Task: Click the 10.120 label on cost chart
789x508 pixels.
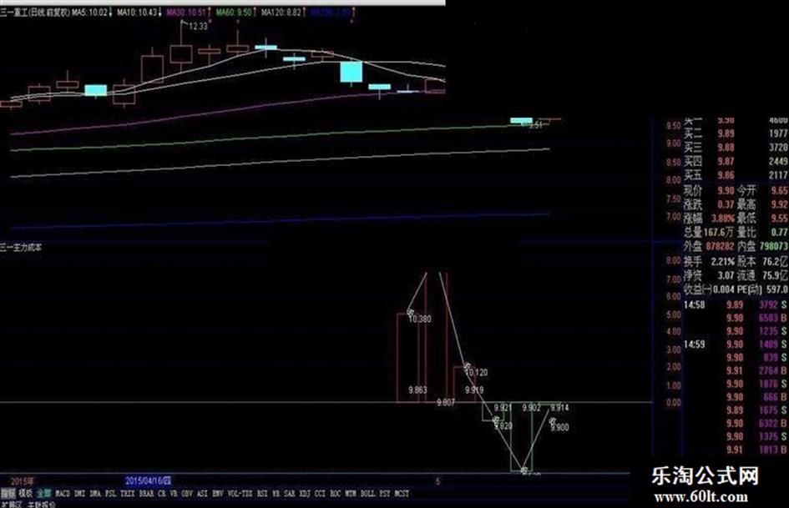Action: [x=477, y=373]
